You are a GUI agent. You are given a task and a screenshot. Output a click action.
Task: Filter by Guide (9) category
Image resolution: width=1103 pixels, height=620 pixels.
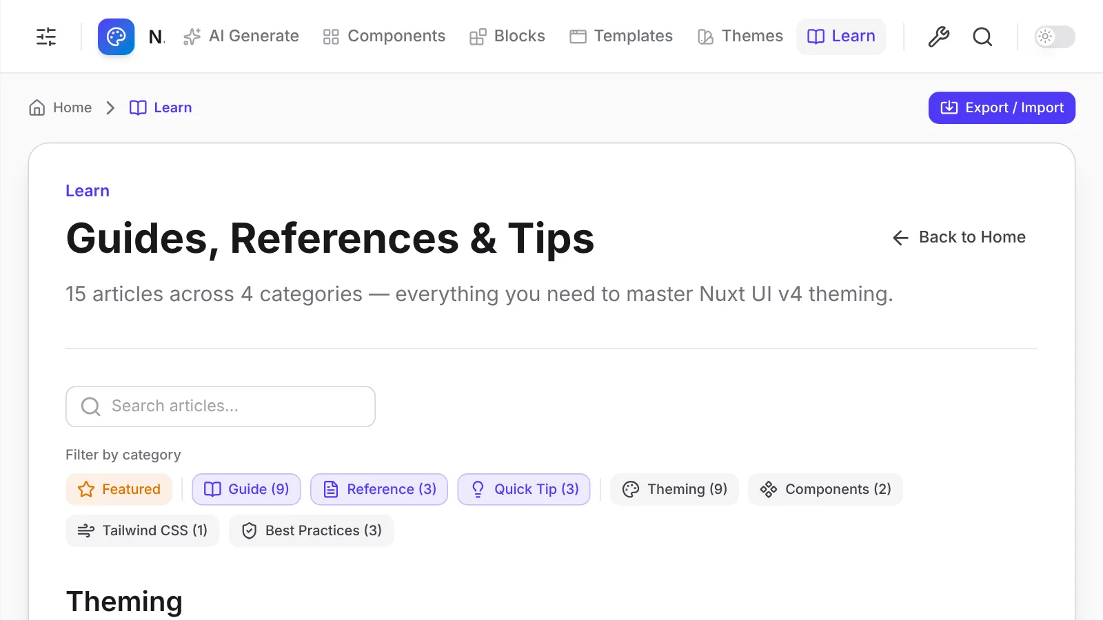pos(246,489)
